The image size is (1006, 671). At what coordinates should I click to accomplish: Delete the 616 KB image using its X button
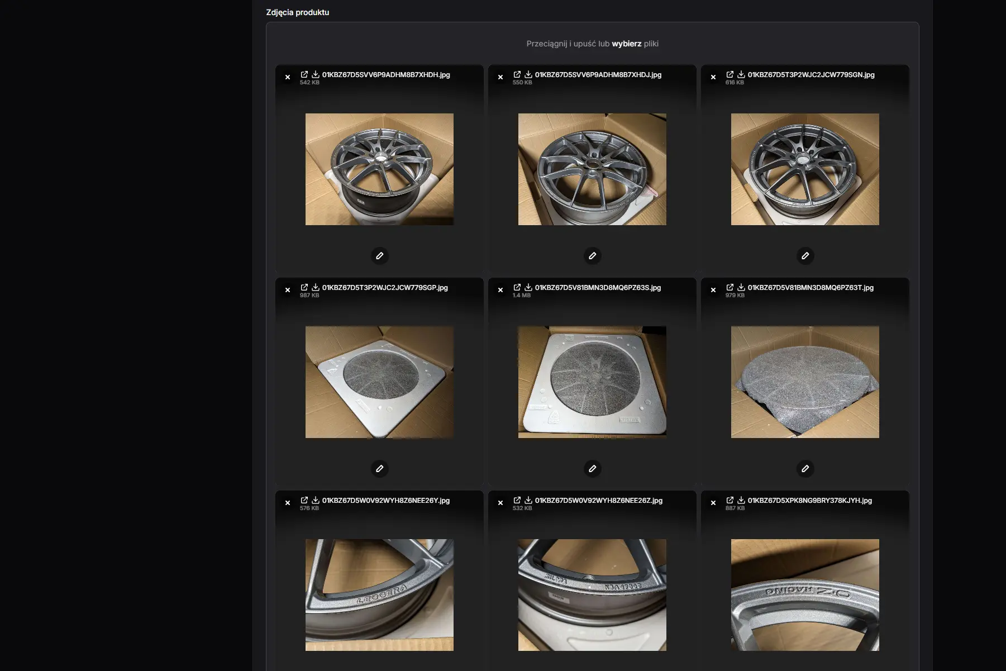[x=713, y=77]
